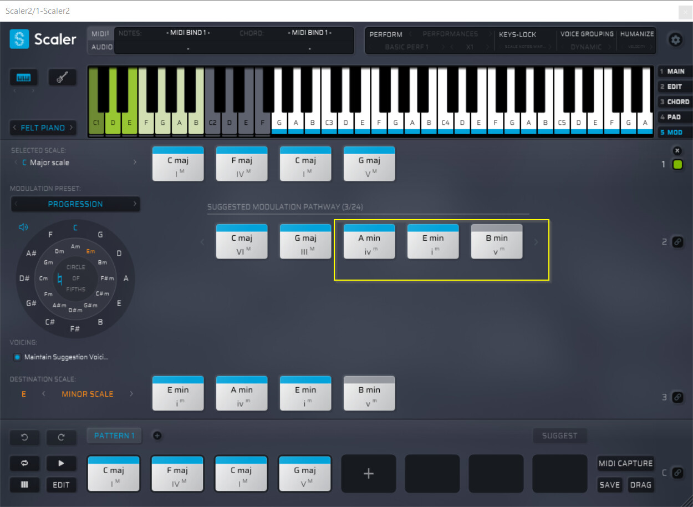Click the speaker icon above circle of fifths
The image size is (693, 507).
point(23,227)
